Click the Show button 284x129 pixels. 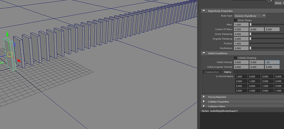[278, 3]
